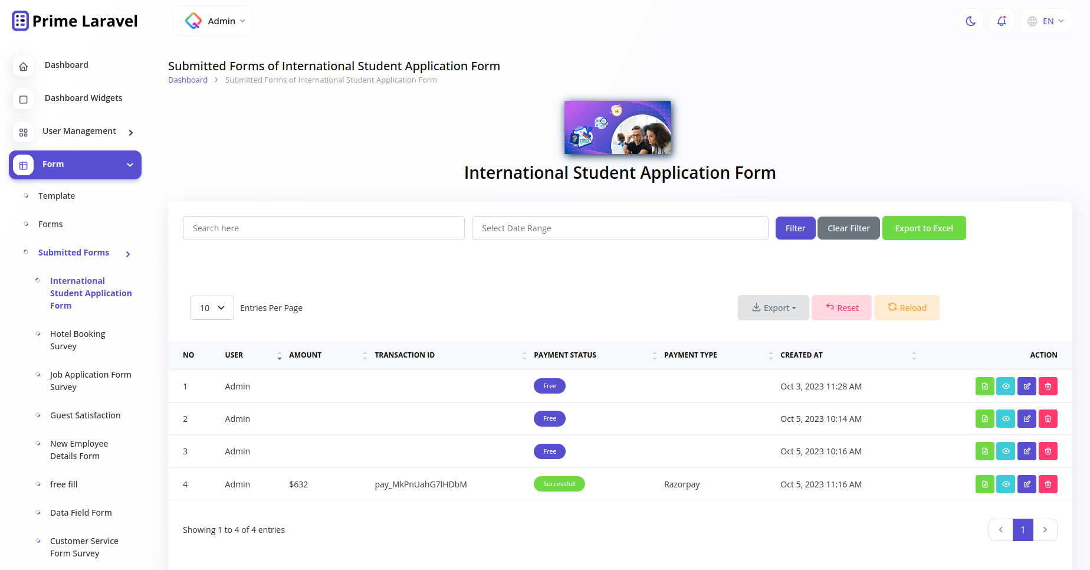Select the Dashboard home icon in the sidebar
Viewport: 1090px width, 570px height.
23,66
